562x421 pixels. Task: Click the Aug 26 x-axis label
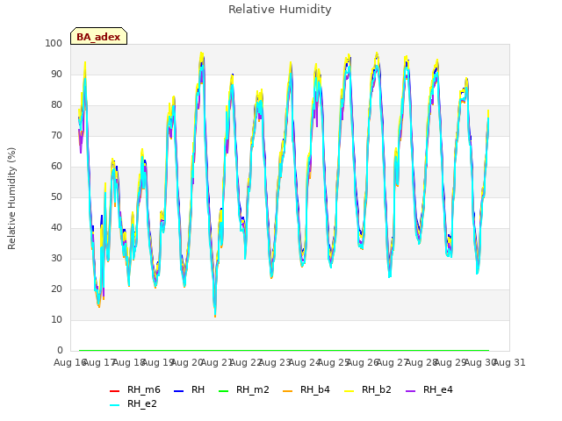click(x=363, y=362)
